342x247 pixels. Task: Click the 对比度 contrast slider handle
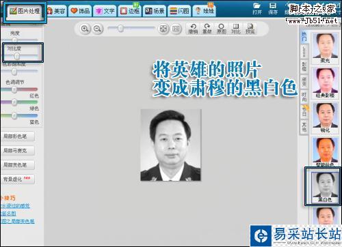16,56
